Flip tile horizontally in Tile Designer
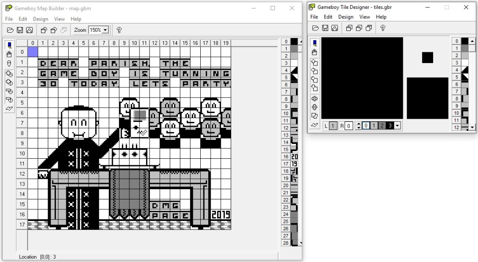This screenshot has width=478, height=262. tap(315, 99)
